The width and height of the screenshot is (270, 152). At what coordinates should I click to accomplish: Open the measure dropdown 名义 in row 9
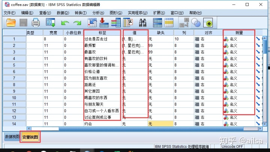click(239, 91)
